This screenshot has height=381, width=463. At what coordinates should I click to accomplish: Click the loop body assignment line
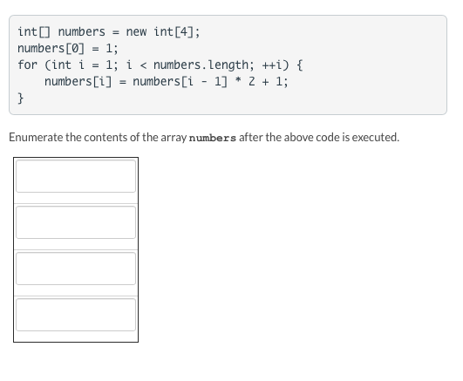coord(167,81)
